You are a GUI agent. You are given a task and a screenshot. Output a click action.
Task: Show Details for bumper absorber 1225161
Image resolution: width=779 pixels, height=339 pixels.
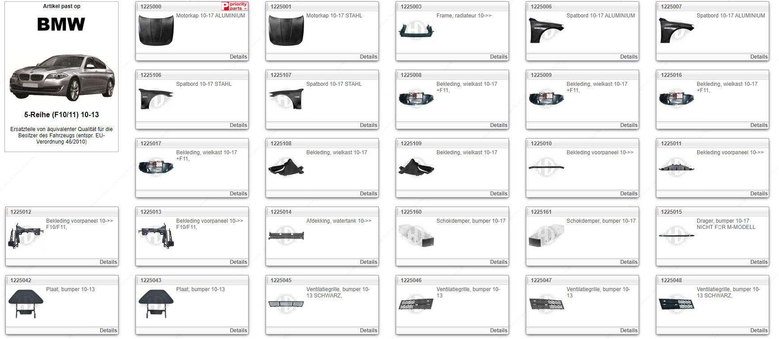629,262
